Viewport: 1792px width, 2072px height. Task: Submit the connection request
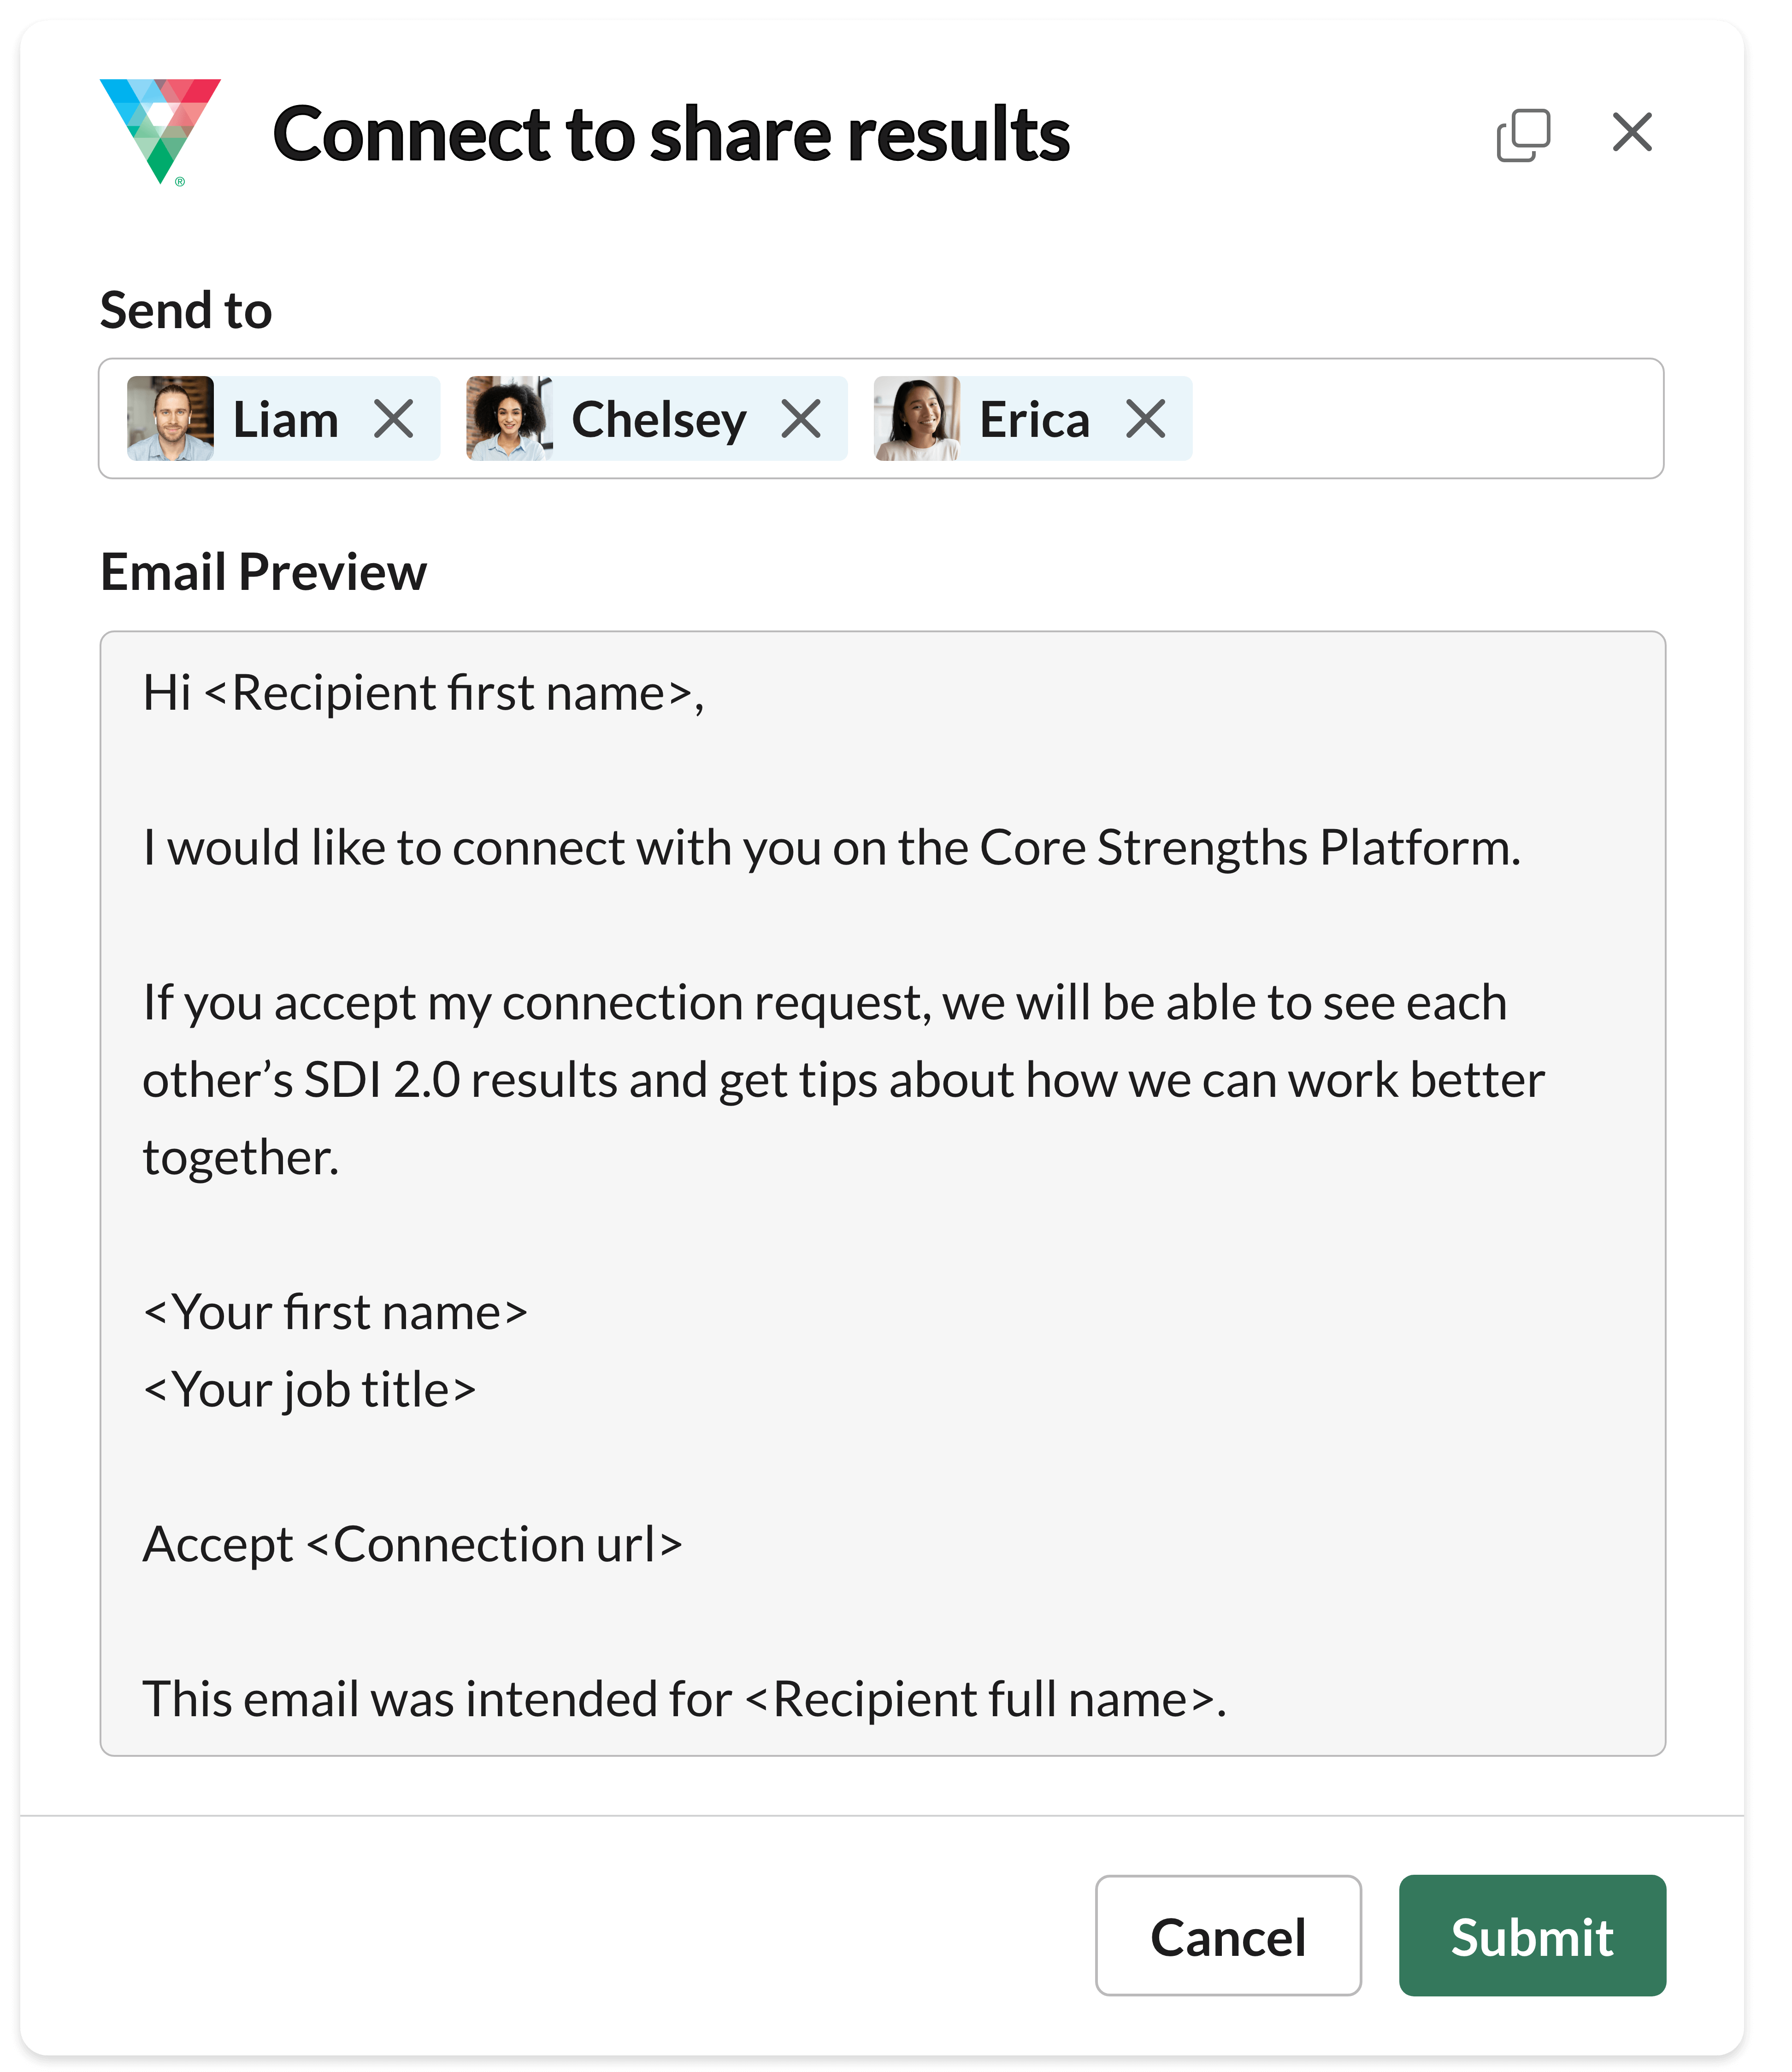click(x=1532, y=1936)
